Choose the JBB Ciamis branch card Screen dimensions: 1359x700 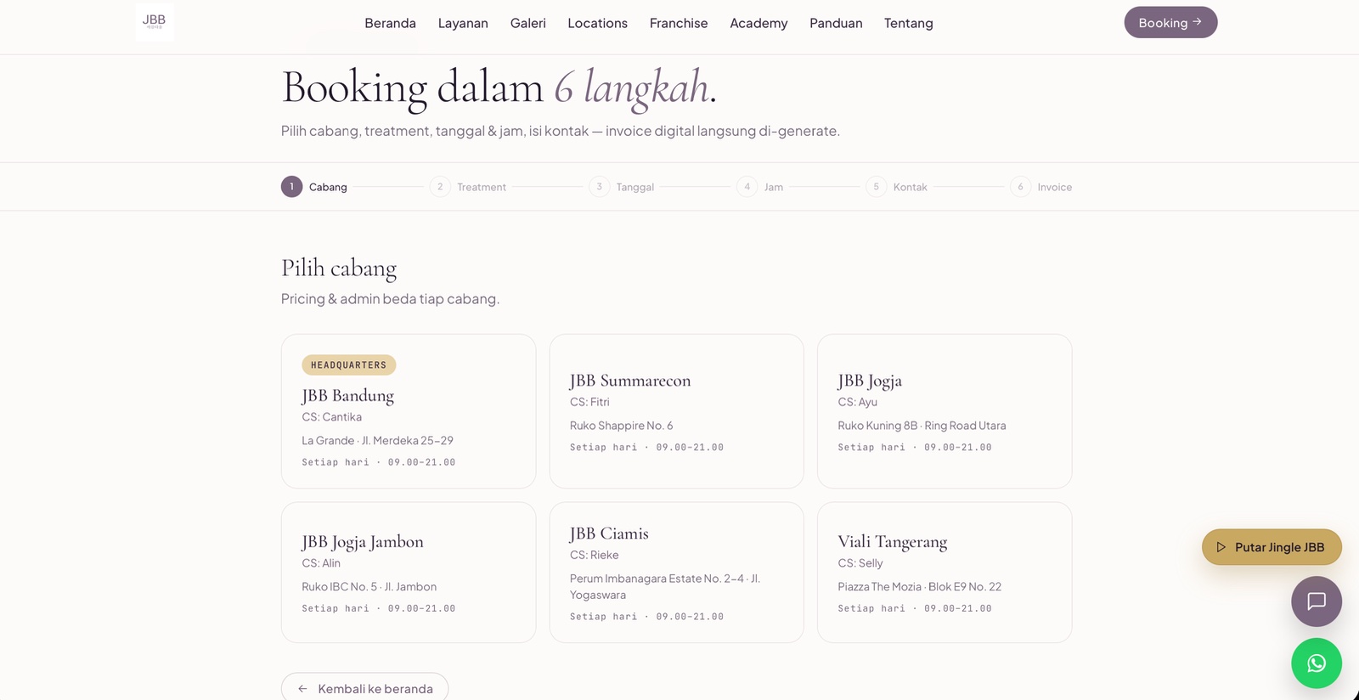click(x=676, y=573)
